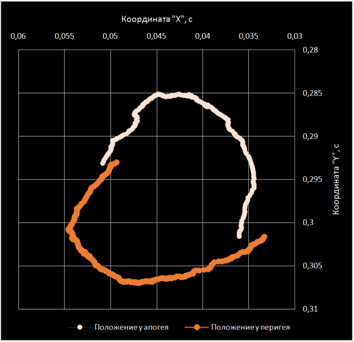Select the 0,035 horizontal axis tick label
This screenshot has height=342, width=354.
[x=248, y=36]
